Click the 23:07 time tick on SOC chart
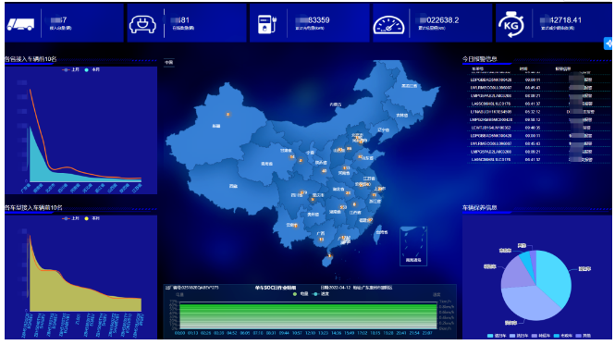The image size is (615, 345). [427, 333]
